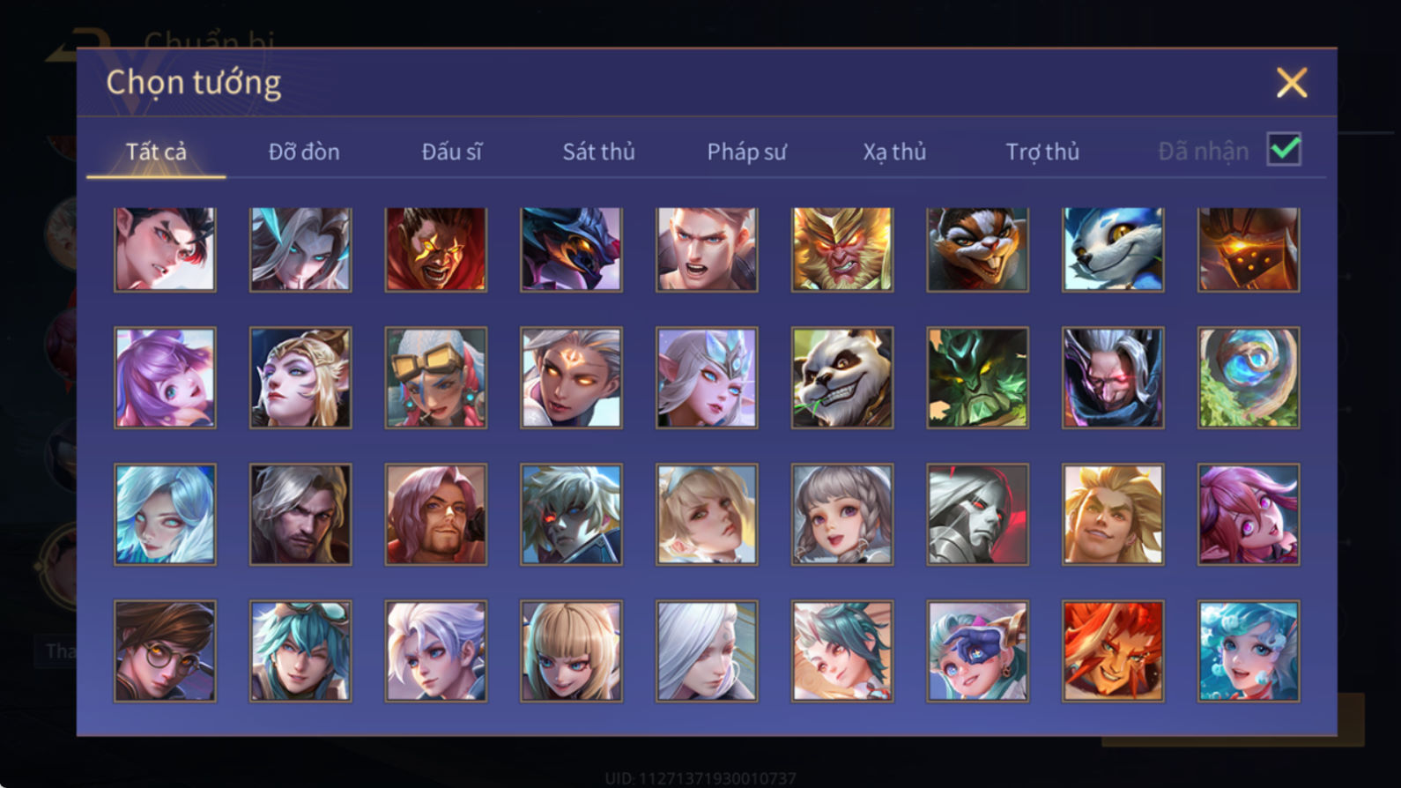
Task: Open the Đấu sĩ category tab
Action: point(452,152)
